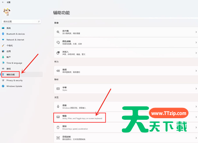Click the magnifier icon in search box
Screen dimensions: 198x143
tap(39, 22)
